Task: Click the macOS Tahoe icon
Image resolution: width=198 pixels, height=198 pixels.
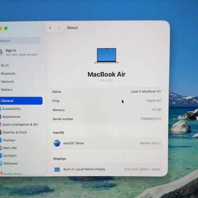Action: tap(57, 143)
